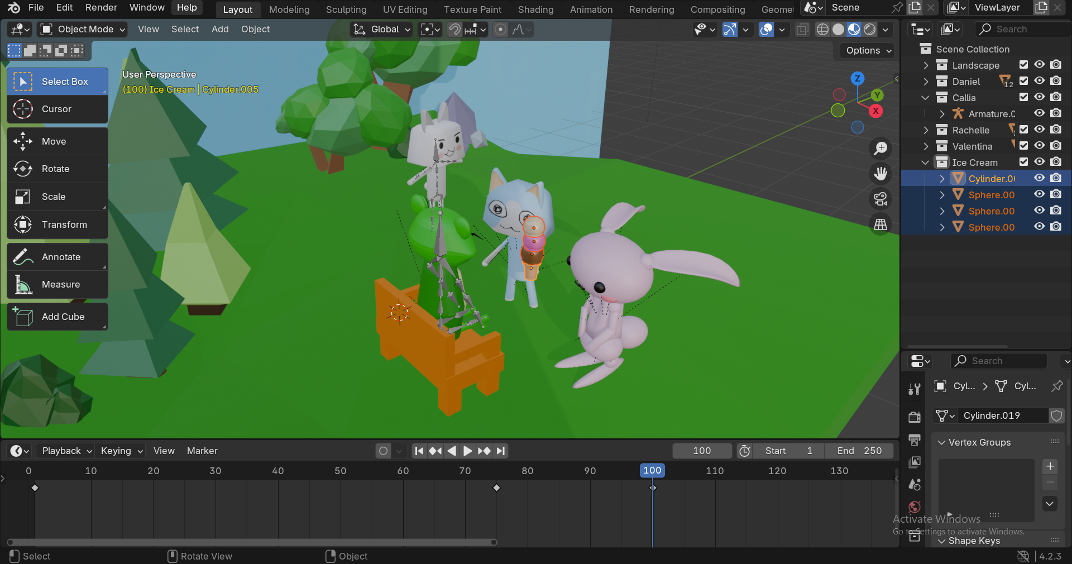Uncheck the Rachelle collection checkbox

tap(1023, 130)
